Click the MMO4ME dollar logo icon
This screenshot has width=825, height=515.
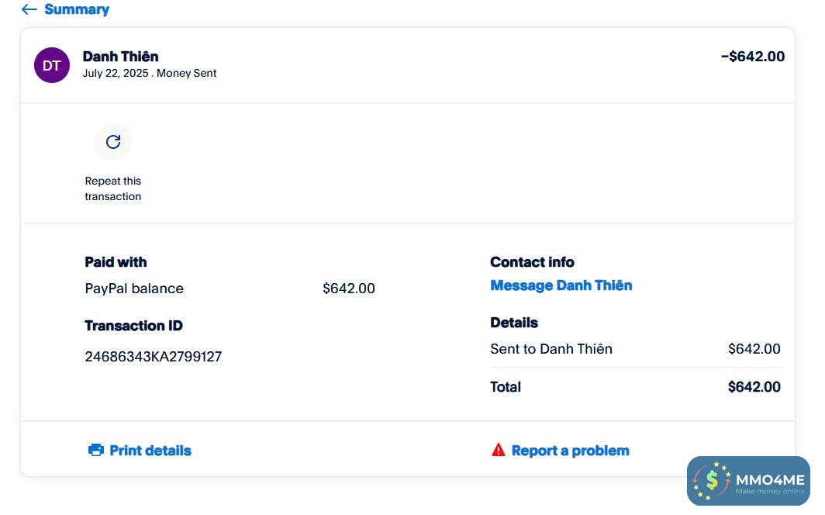(x=711, y=480)
